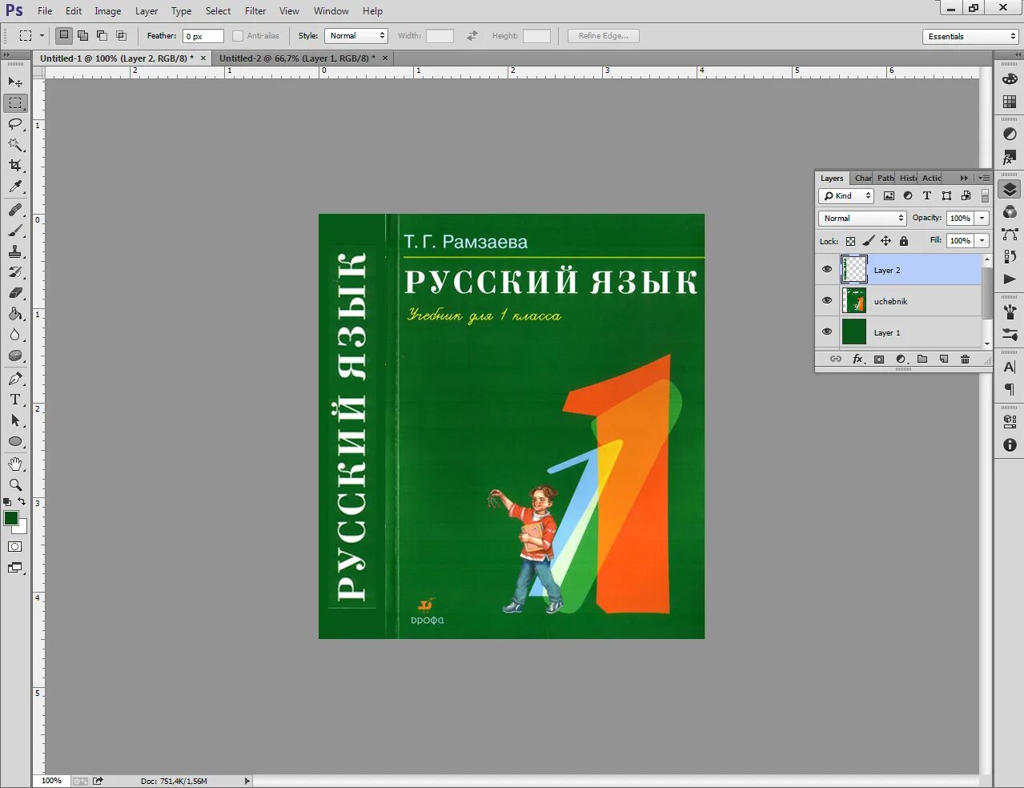Enable the Anti-alias checkbox
The image size is (1024, 788).
pos(238,36)
